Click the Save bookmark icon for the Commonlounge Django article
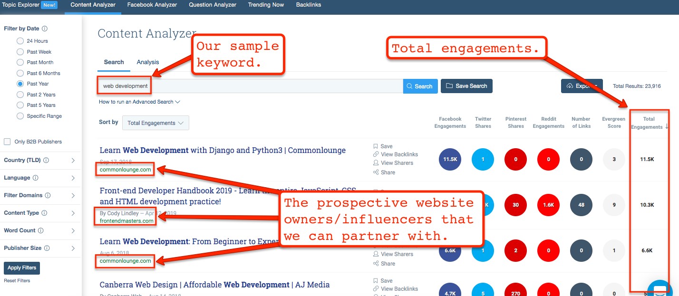 [x=376, y=146]
